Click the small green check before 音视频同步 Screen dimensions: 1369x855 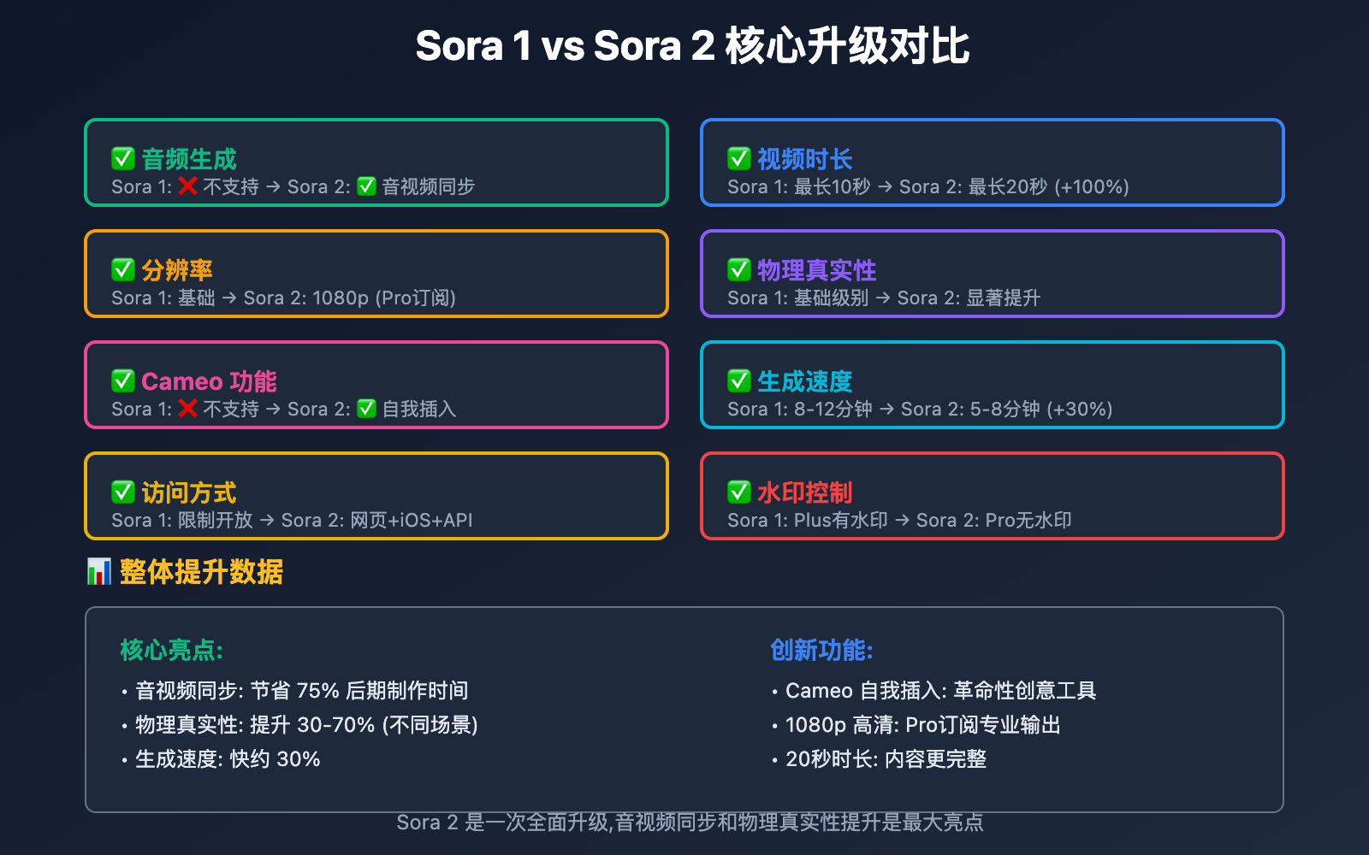coord(366,186)
